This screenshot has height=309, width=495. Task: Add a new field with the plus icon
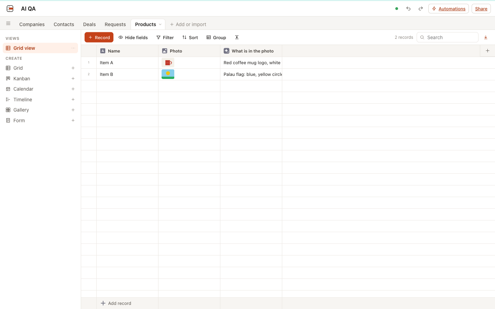pos(487,51)
